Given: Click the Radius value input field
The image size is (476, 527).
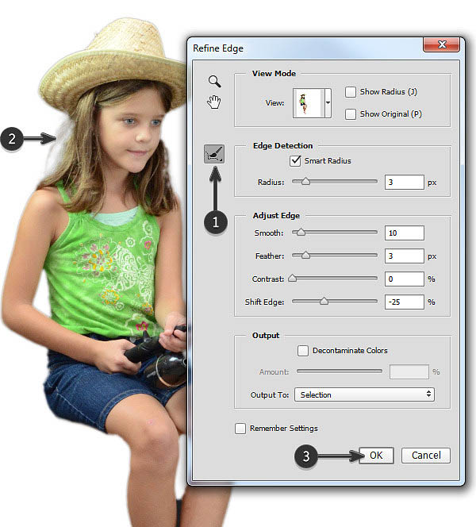Looking at the screenshot, I should (404, 183).
